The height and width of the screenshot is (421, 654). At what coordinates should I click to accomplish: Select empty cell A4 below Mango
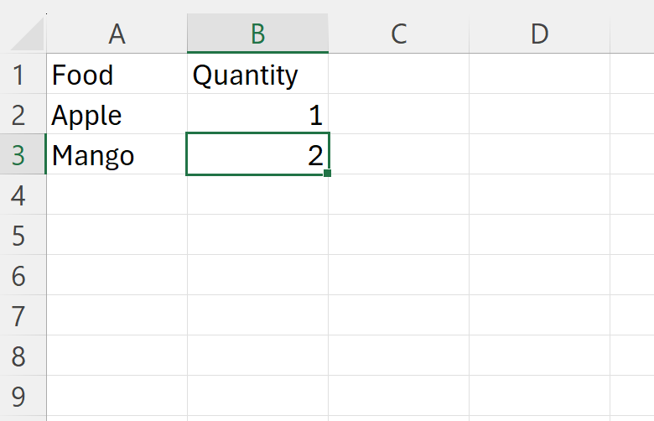click(x=117, y=195)
